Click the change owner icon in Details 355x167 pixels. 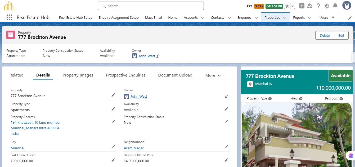point(226,96)
